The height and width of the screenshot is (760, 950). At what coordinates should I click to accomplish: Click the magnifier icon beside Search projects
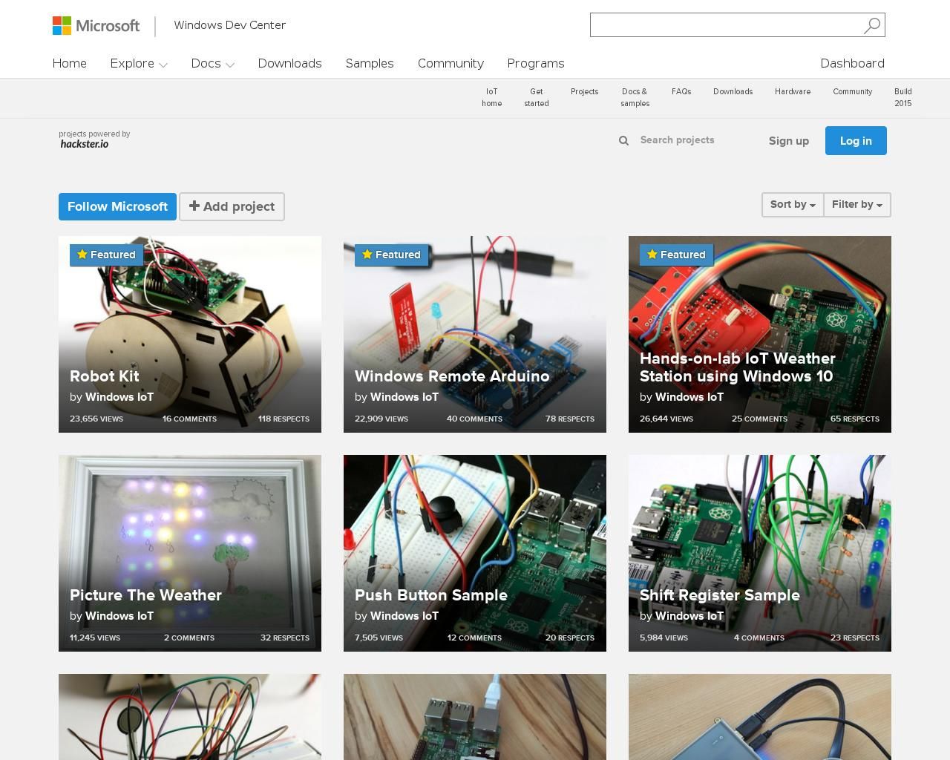click(x=623, y=140)
